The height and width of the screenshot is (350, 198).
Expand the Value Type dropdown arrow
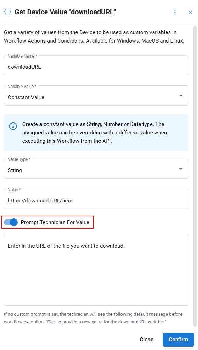181,169
